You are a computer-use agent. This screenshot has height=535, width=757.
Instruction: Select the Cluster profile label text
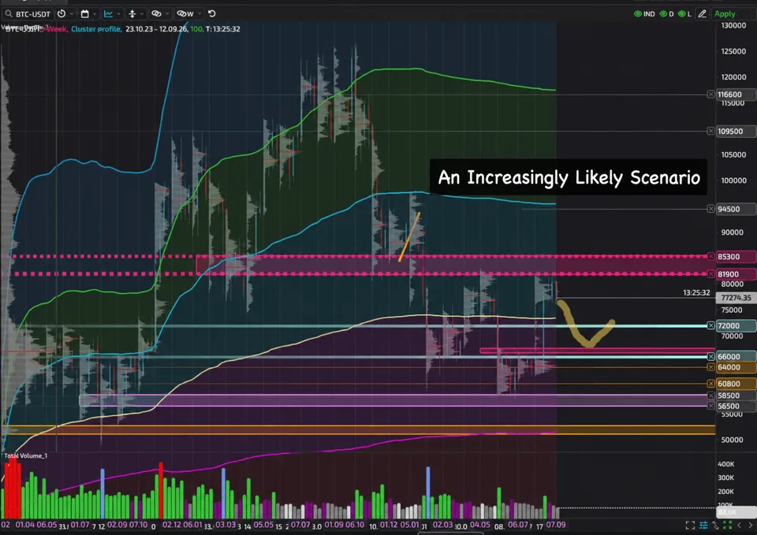pyautogui.click(x=95, y=29)
